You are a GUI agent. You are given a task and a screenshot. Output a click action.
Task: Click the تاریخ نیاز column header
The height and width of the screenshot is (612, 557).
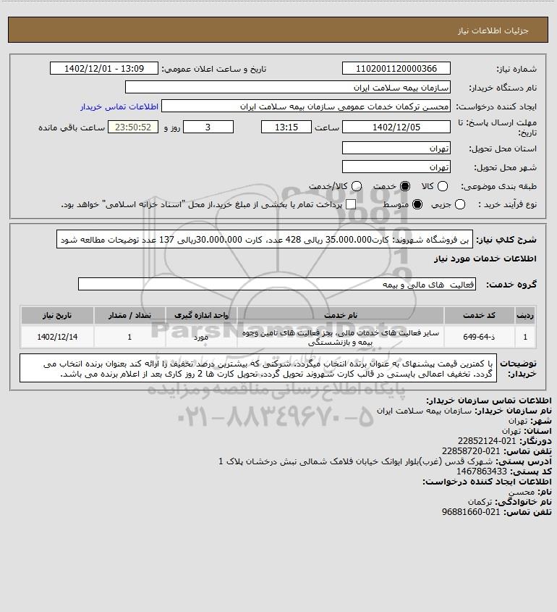57,315
